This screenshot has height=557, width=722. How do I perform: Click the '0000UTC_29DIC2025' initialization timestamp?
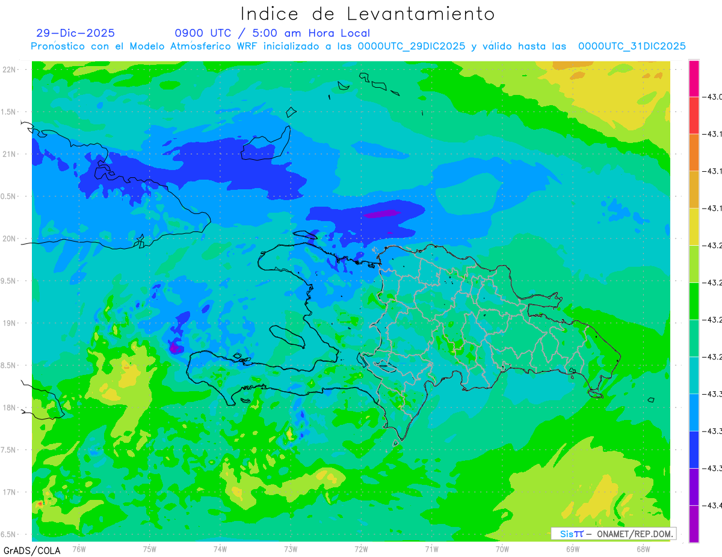point(411,46)
